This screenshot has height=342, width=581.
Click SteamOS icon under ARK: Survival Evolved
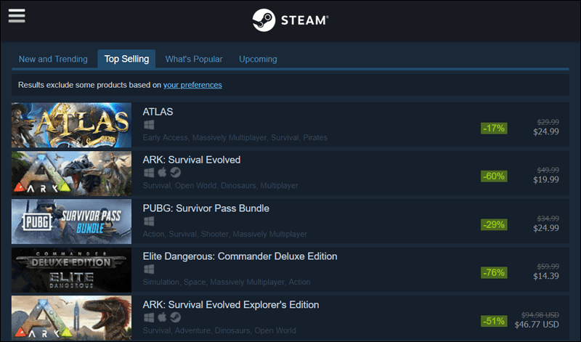click(x=175, y=173)
